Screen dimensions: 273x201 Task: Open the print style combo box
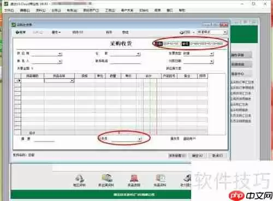212,32
